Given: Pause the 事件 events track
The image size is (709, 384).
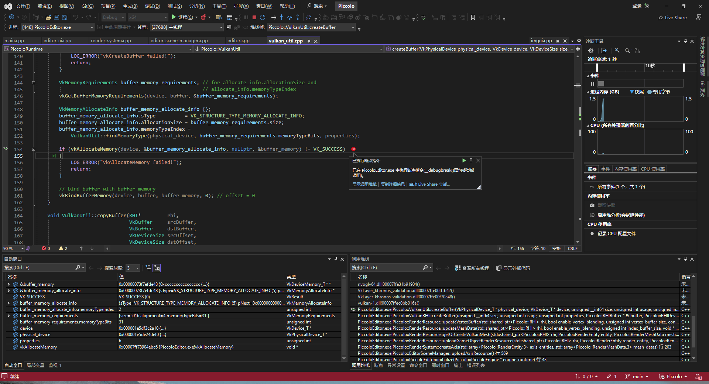Looking at the screenshot, I should point(593,84).
